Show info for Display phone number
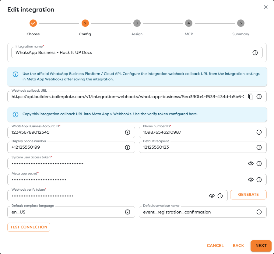This screenshot has width=274, height=254. click(x=128, y=147)
